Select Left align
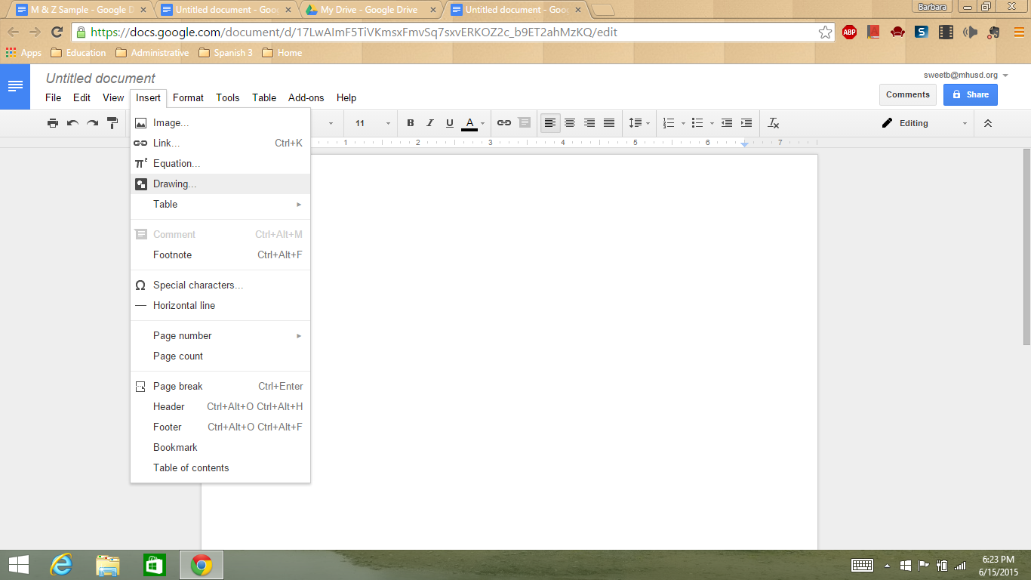1031x580 pixels. [x=550, y=123]
